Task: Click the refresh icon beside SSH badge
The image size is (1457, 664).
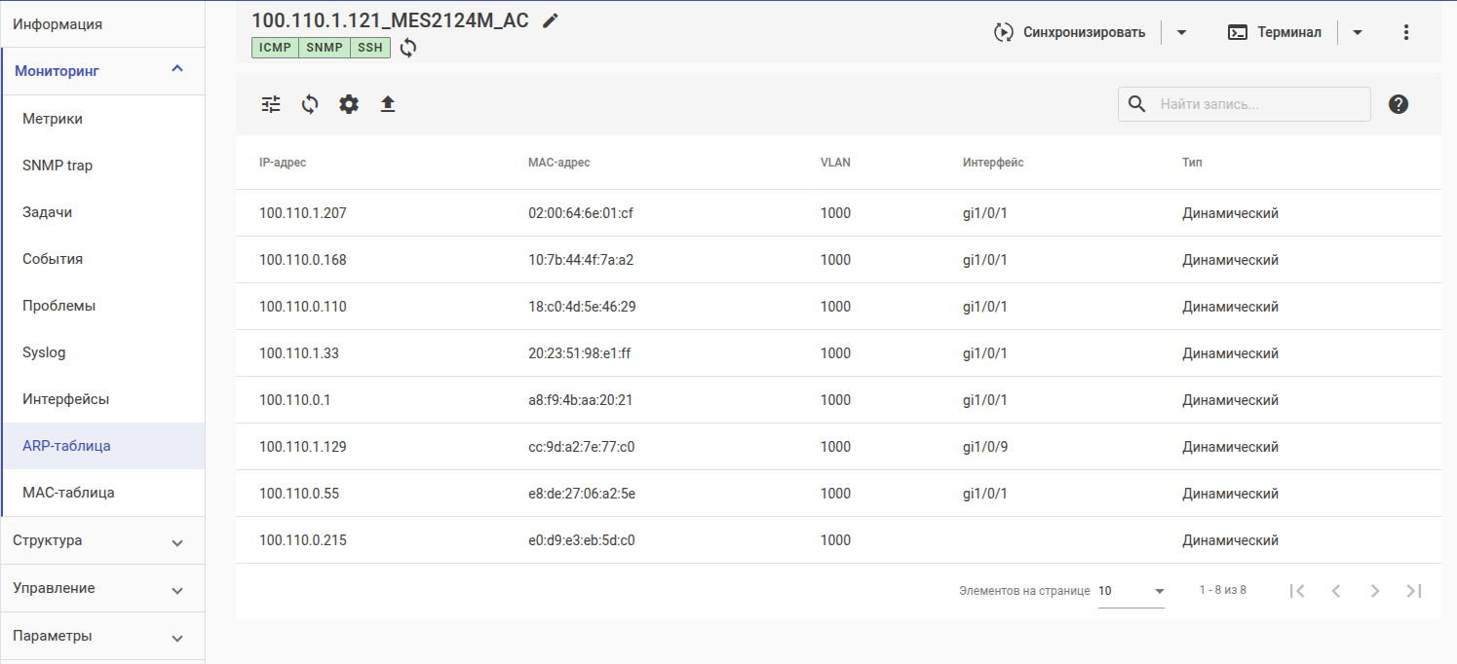Action: 408,48
